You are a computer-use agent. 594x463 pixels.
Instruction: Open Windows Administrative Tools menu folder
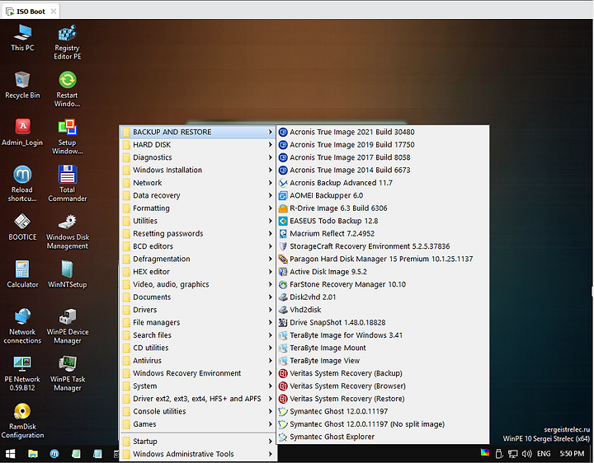point(197,454)
